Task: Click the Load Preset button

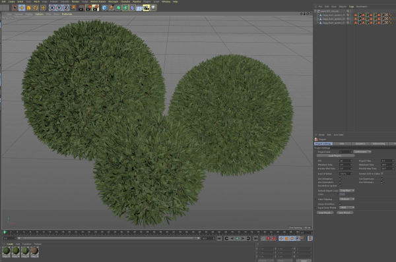Action: tap(325, 213)
